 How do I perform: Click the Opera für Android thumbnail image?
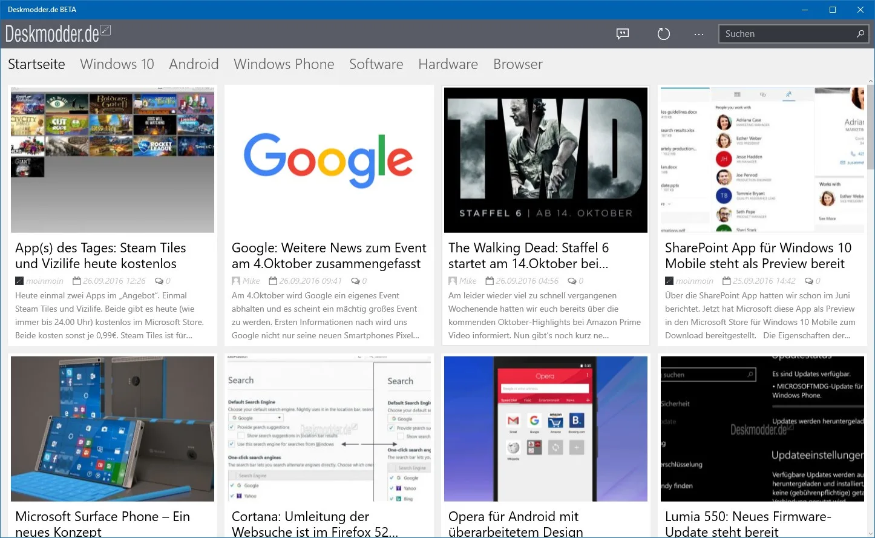click(x=546, y=428)
